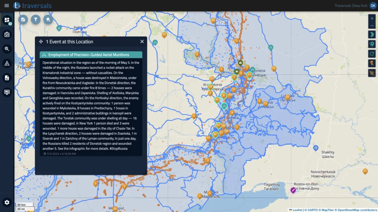Open the globe search sidebar tool

(x=7, y=49)
